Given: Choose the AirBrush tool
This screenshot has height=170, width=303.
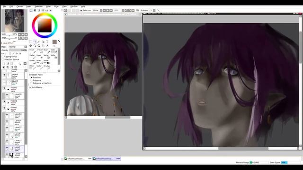Looking at the screenshot, I should point(40,51).
